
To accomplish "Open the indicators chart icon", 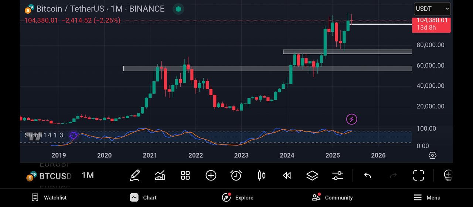I will point(160,175).
